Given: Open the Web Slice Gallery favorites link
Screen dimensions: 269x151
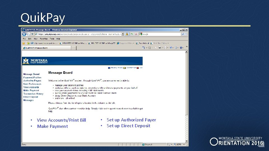Looking at the screenshot, I should [x=159, y=43].
